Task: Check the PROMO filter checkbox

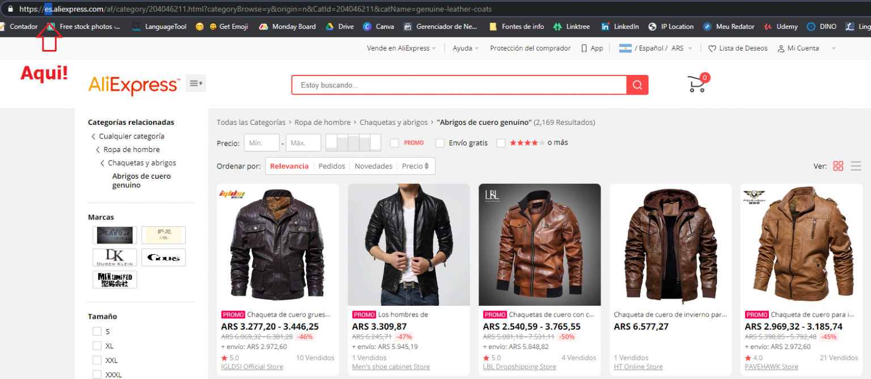Action: pyautogui.click(x=394, y=143)
